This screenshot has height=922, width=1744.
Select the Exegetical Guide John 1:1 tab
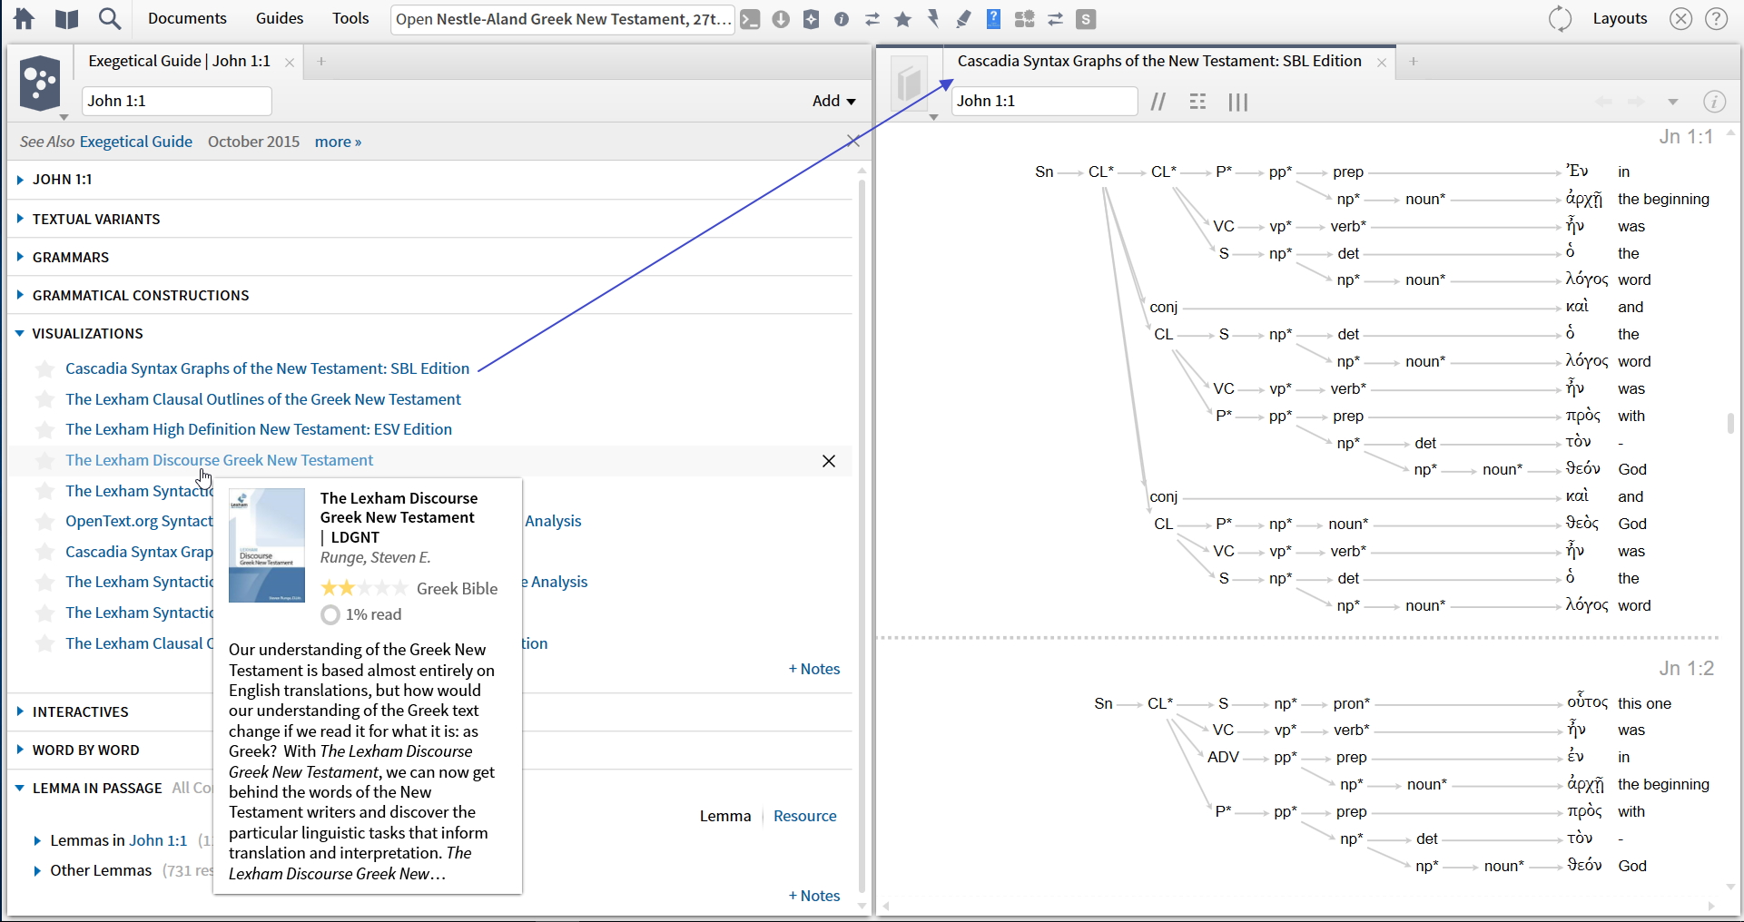[x=180, y=61]
